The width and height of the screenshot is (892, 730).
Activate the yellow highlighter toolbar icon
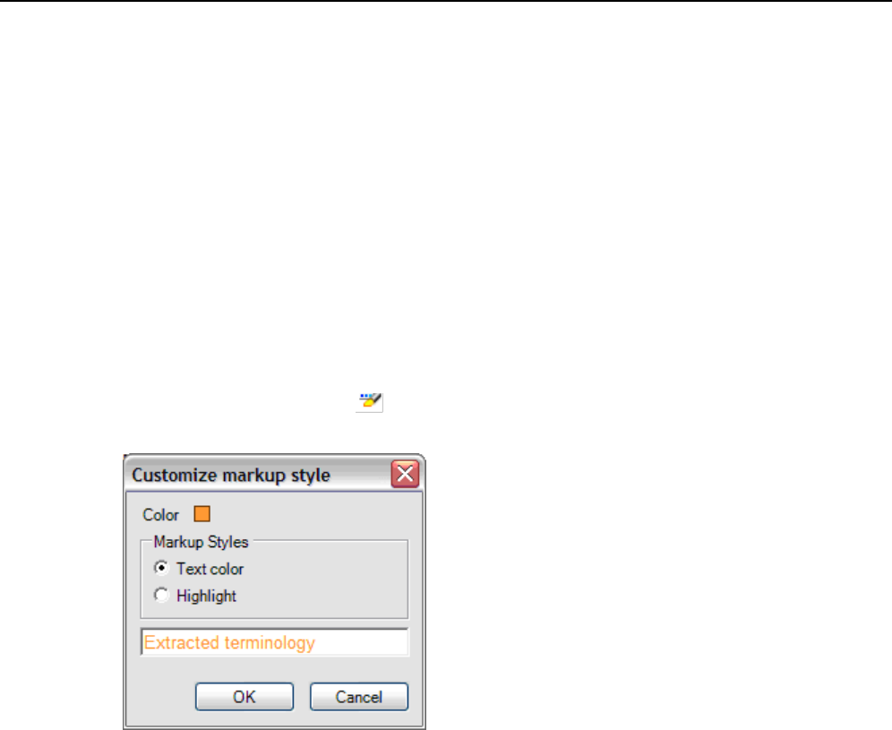coord(370,402)
